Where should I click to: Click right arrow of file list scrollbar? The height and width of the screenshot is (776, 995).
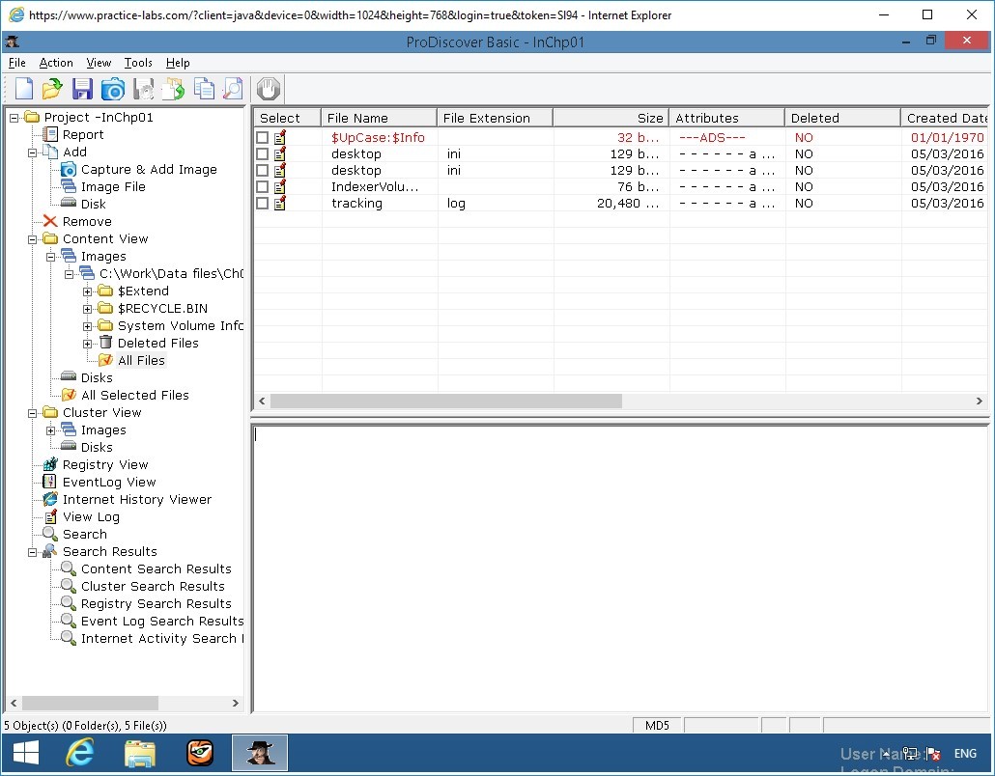980,401
